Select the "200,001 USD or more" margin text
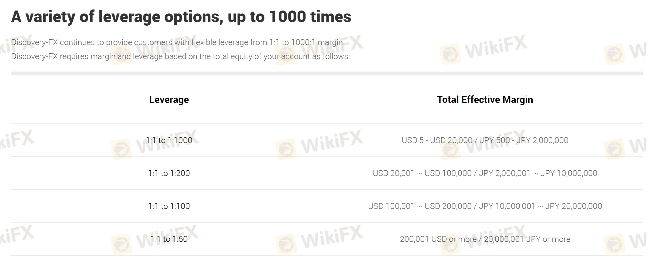The image size is (648, 260). coord(438,239)
